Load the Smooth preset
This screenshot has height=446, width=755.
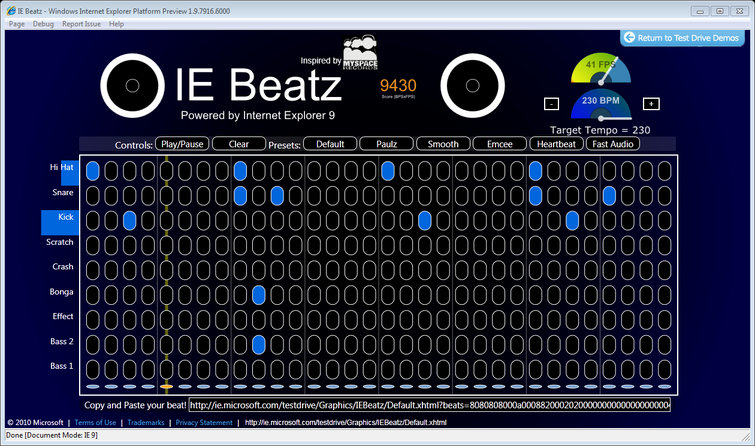click(x=443, y=144)
